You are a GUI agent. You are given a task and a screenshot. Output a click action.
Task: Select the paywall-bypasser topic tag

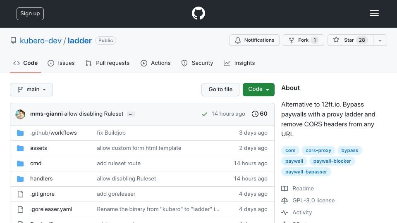coord(306,172)
